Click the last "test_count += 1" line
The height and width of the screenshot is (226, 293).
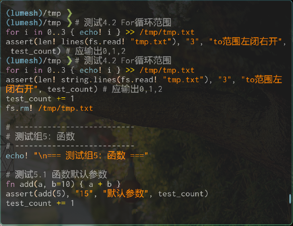pyautogui.click(x=40, y=203)
